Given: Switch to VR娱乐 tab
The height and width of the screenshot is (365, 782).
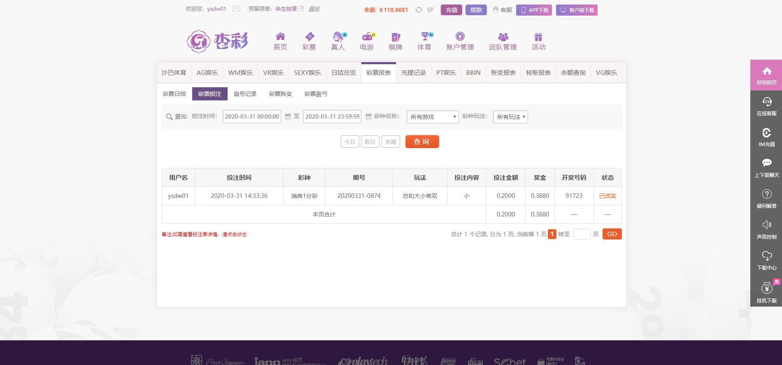Looking at the screenshot, I should (273, 72).
